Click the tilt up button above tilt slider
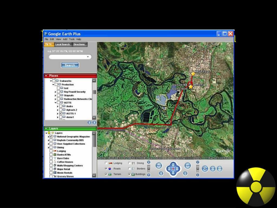 (198, 162)
